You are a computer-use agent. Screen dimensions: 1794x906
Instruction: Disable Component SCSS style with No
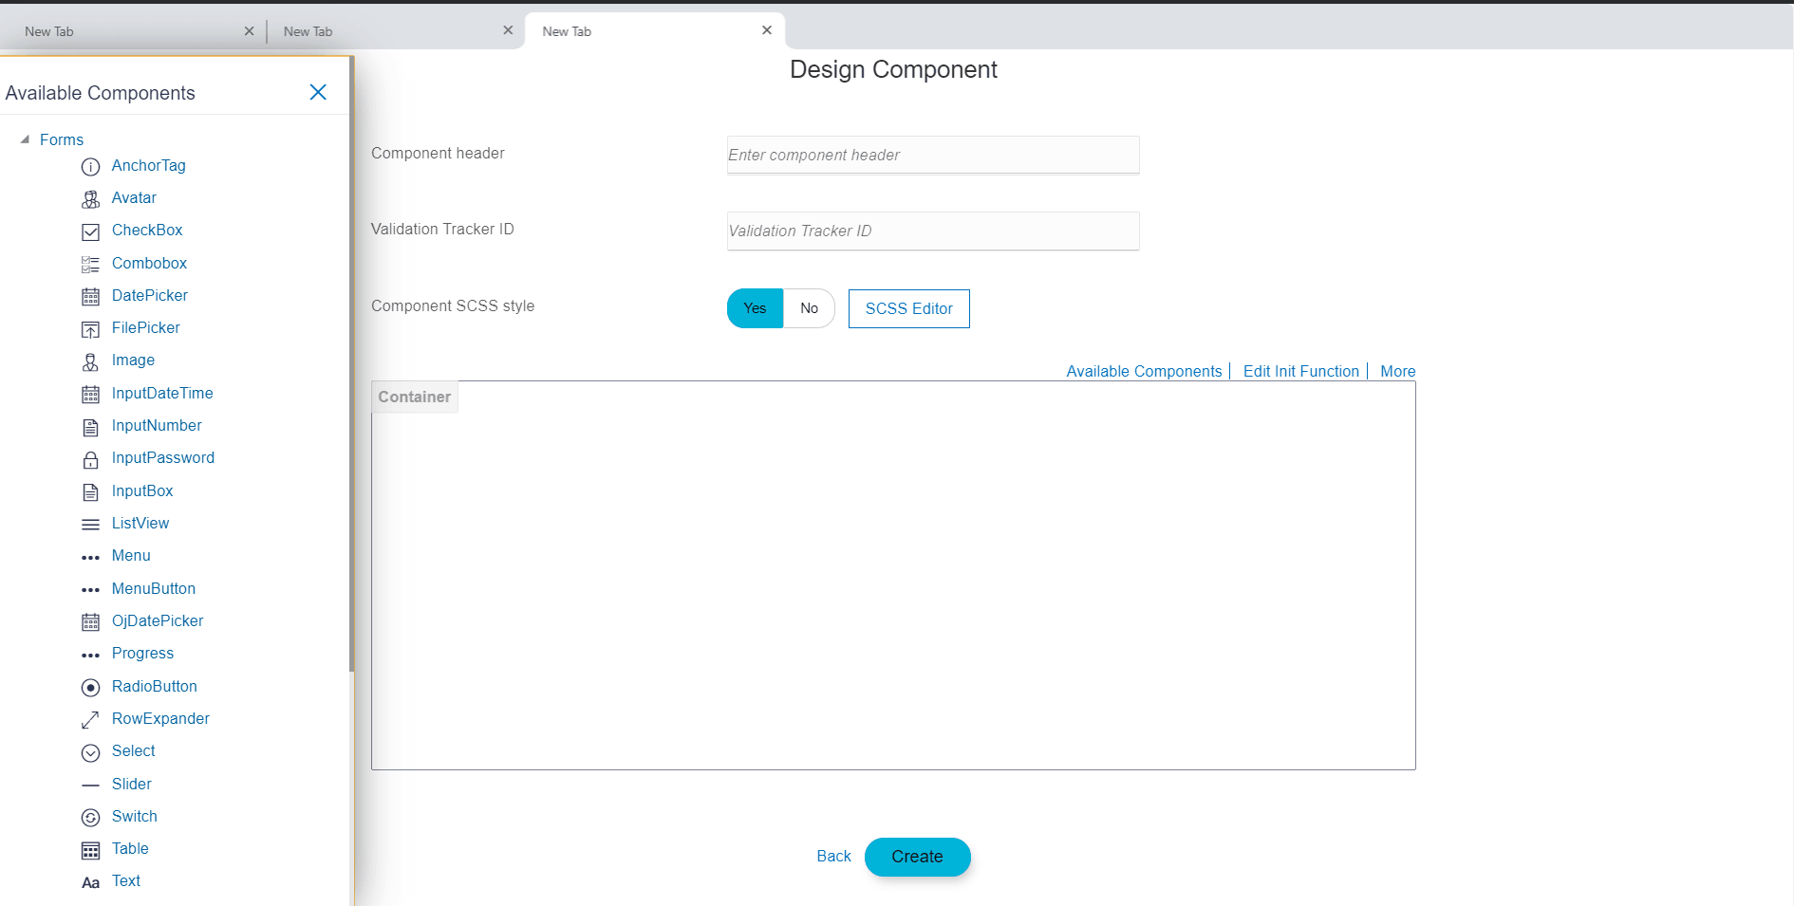[x=809, y=308]
